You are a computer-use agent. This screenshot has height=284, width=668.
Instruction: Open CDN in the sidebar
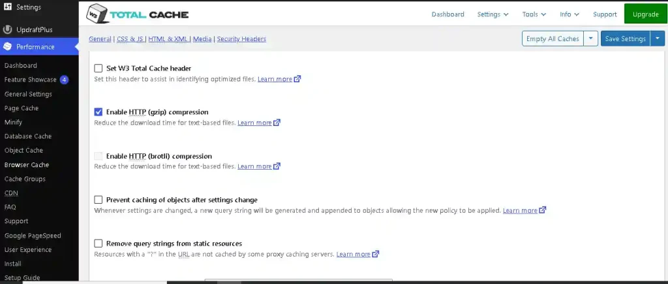coord(11,193)
